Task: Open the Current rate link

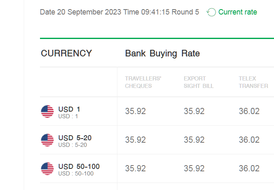Action: pos(238,12)
